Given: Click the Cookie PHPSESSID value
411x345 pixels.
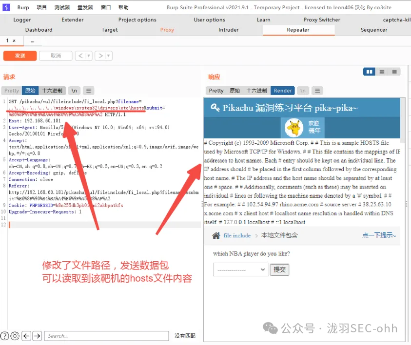Looking at the screenshot, I should click(89, 205).
